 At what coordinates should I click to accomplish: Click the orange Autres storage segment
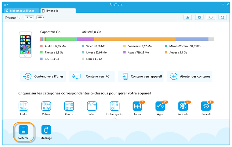(x=135, y=39)
